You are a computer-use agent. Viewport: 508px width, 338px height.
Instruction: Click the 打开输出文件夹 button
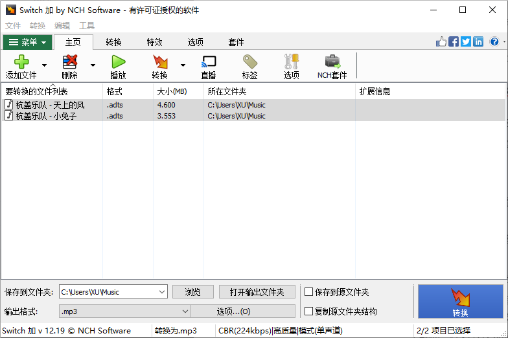click(x=257, y=292)
